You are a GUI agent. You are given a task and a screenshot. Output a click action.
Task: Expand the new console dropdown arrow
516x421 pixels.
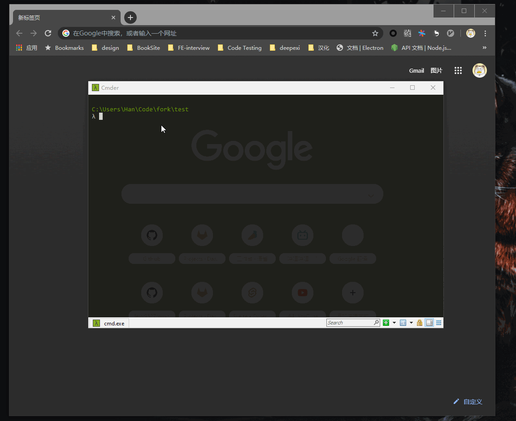[394, 323]
